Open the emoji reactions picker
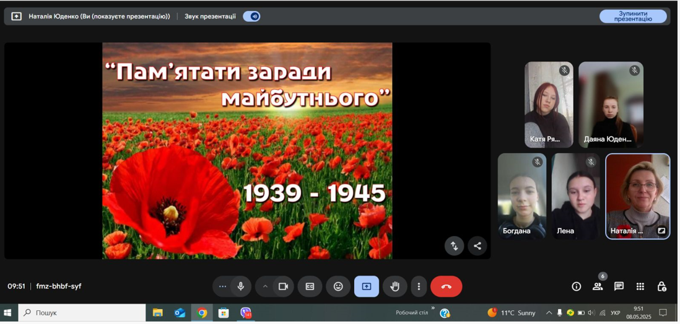The image size is (680, 324). tap(338, 286)
